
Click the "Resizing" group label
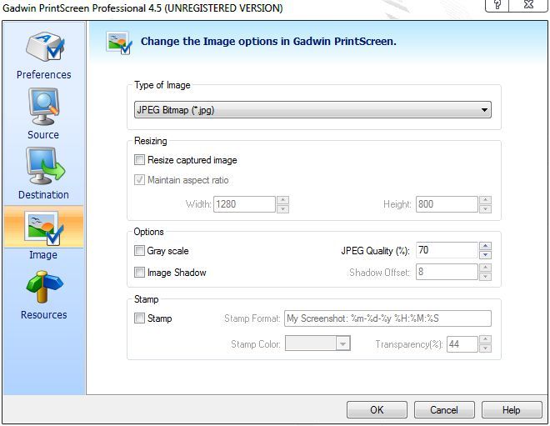pyautogui.click(x=151, y=141)
